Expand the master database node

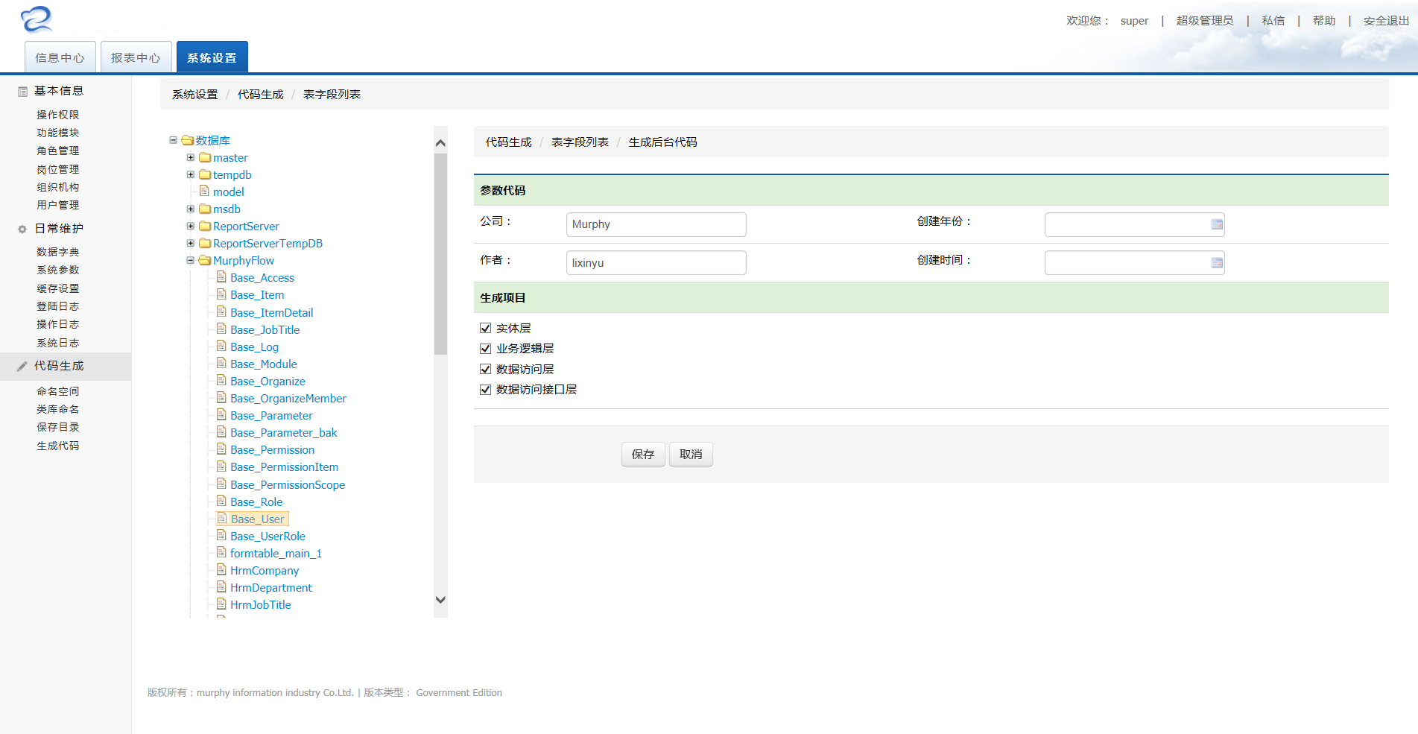[190, 157]
